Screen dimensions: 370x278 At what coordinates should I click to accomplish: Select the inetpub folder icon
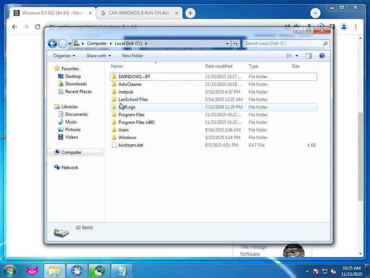(114, 92)
